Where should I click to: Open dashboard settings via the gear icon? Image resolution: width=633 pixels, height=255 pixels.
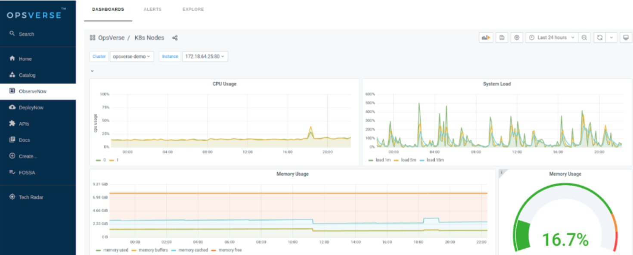517,38
